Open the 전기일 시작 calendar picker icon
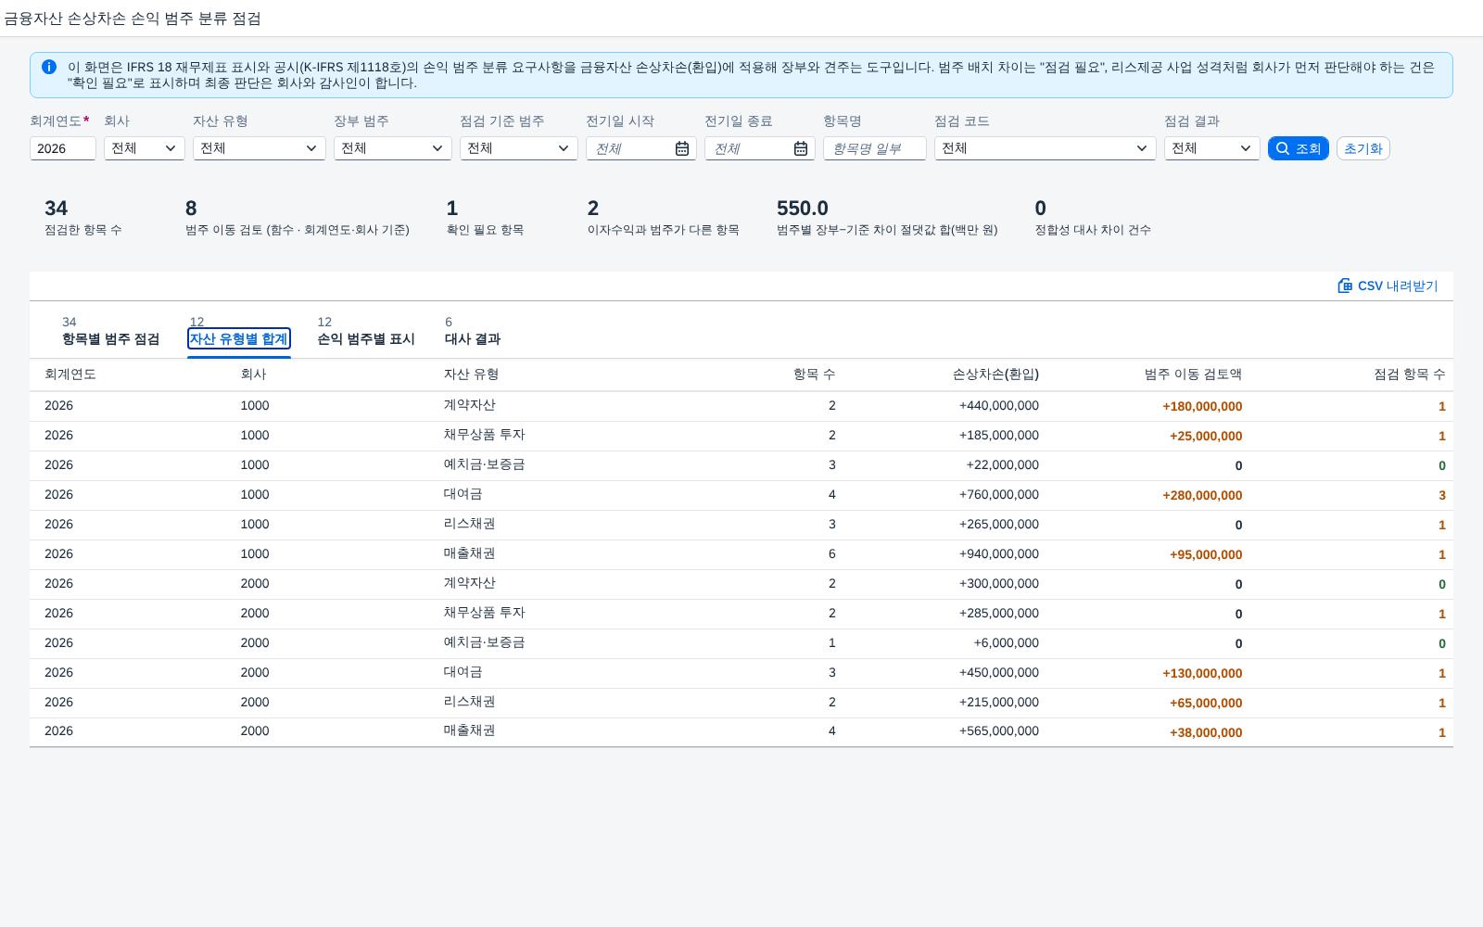Viewport: 1483px width, 927px height. point(682,148)
